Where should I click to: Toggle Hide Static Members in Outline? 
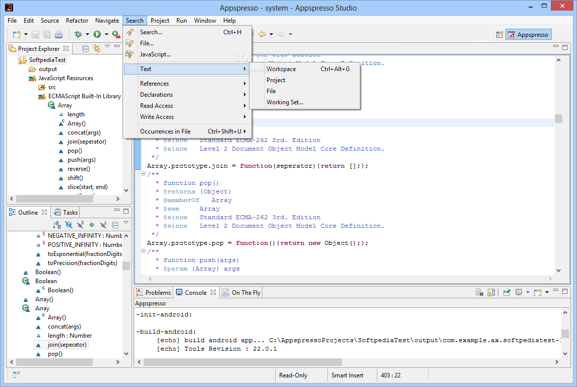80,225
